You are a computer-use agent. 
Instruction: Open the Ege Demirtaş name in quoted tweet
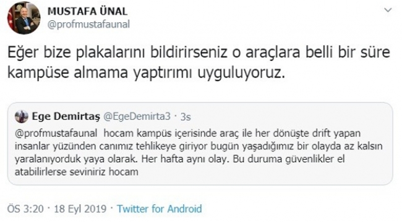click(66, 117)
